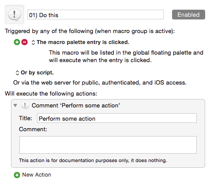Screen dimensions: 210x181
Task: Click the 'Or by script.' text
Action: (37, 73)
